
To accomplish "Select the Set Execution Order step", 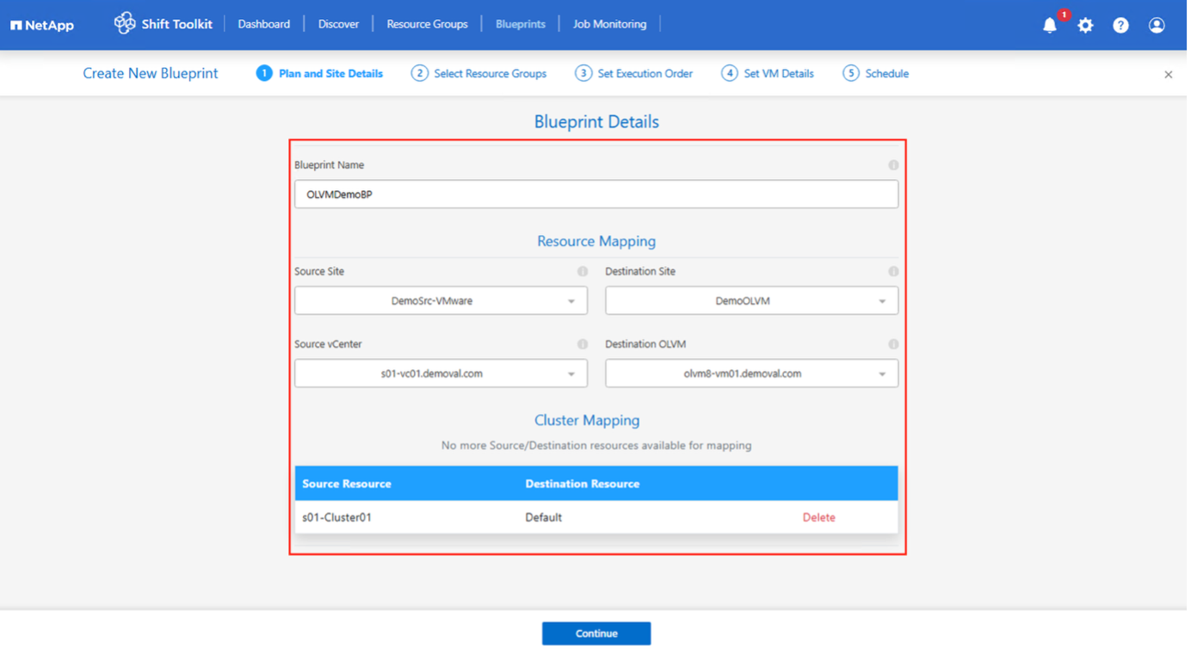I will [647, 74].
